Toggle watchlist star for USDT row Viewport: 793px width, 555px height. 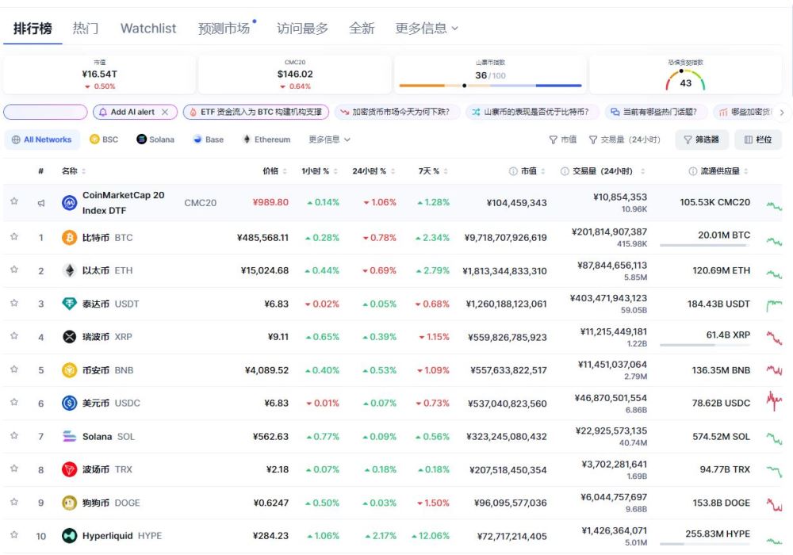(x=14, y=303)
